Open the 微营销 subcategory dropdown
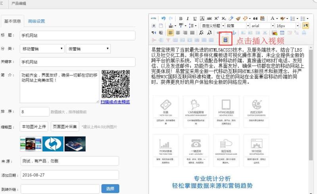 click(x=82, y=49)
